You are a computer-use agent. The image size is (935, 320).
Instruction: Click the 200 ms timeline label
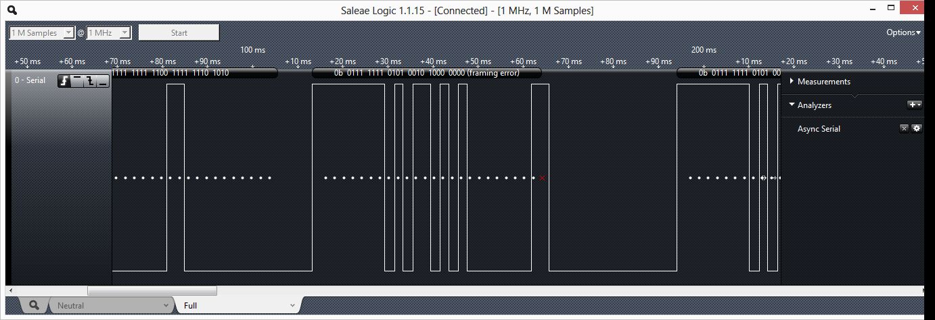click(704, 50)
